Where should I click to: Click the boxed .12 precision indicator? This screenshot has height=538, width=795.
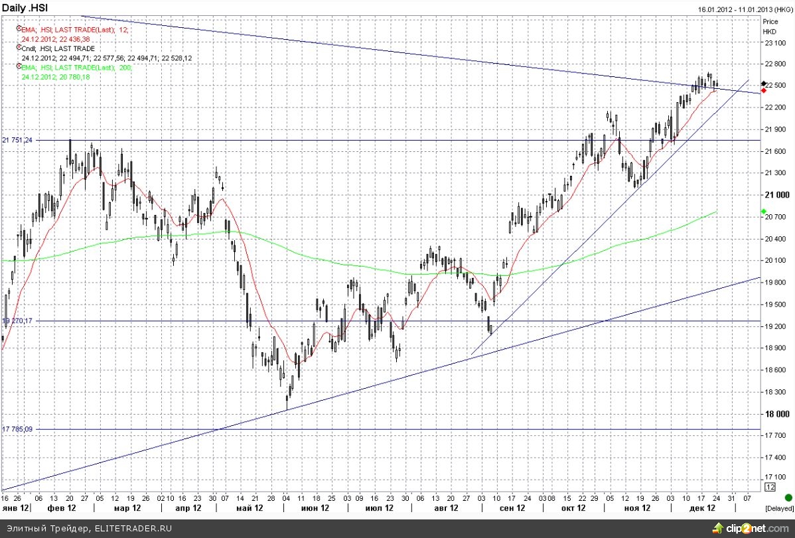769,488
